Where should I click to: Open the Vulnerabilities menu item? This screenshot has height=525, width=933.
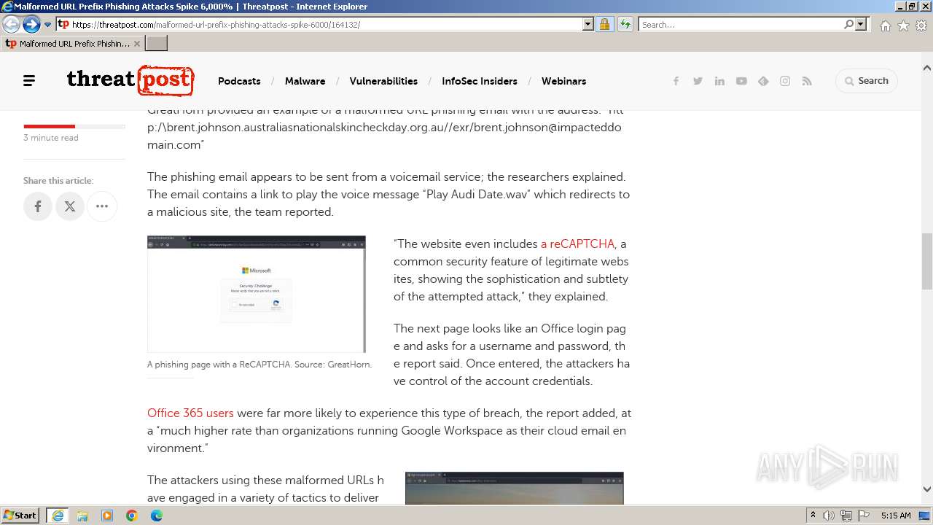click(x=383, y=81)
